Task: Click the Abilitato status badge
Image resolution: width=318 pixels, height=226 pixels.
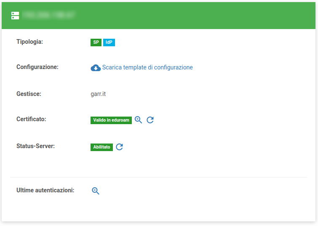Action: click(102, 147)
